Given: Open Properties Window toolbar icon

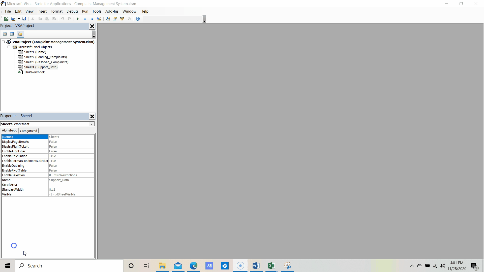Looking at the screenshot, I should click(115, 19).
